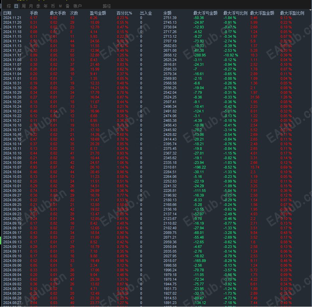Select the floating loss value -124.1
This screenshot has width=312, height=307.
pos(199,111)
